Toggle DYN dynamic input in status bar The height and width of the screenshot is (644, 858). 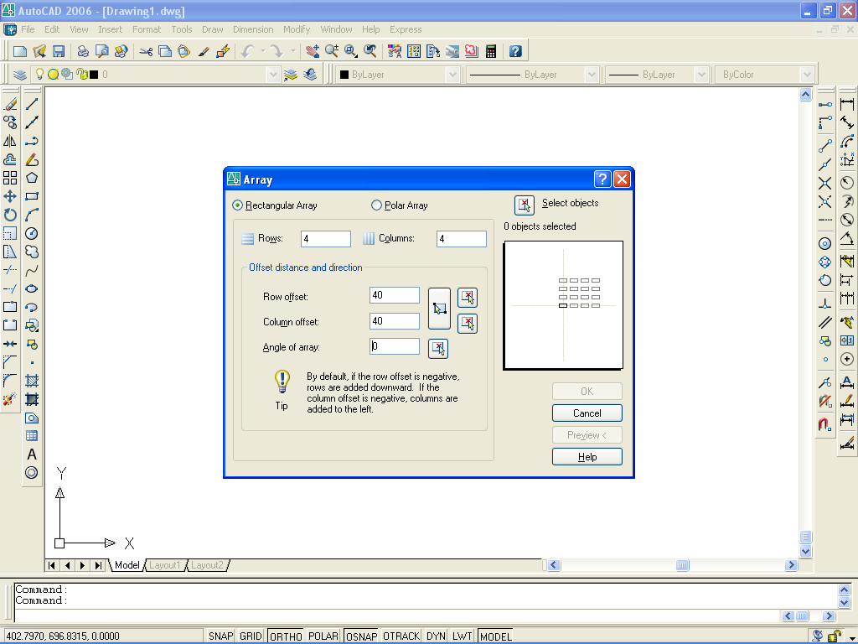436,636
